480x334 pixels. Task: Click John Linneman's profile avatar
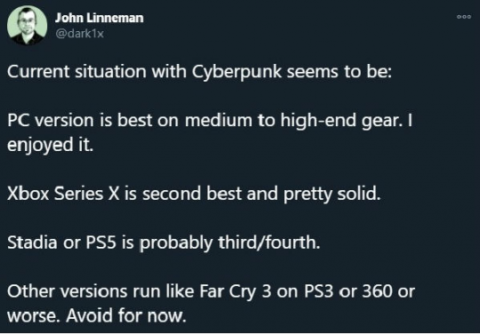(x=27, y=26)
